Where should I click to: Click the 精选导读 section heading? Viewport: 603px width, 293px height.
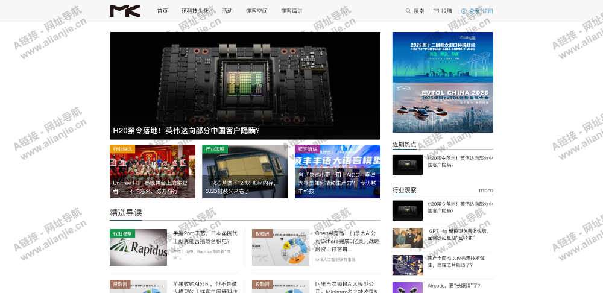(126, 213)
